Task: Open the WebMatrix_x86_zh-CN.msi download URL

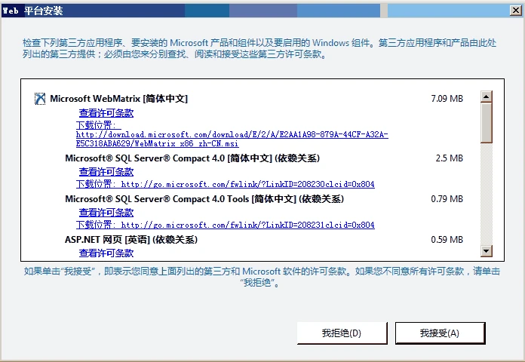Action: [x=232, y=139]
